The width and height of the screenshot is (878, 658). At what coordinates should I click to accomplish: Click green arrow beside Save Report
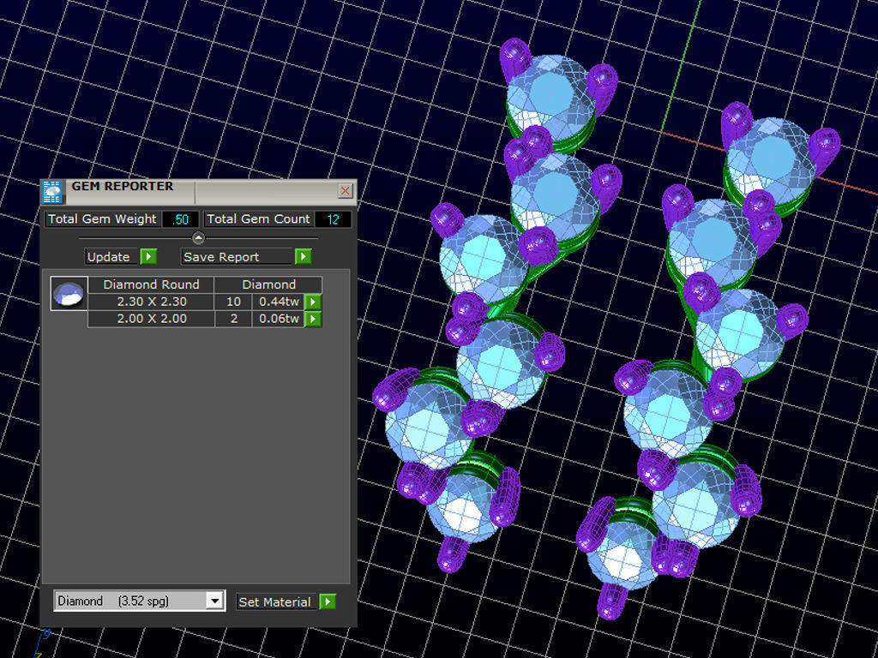click(x=303, y=256)
